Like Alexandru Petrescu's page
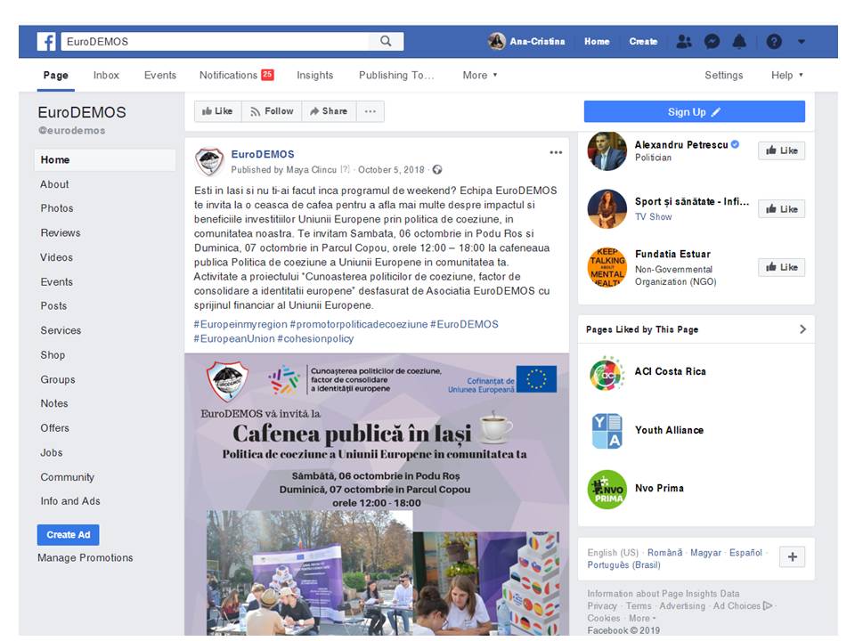This screenshot has height=641, width=855. (x=781, y=150)
